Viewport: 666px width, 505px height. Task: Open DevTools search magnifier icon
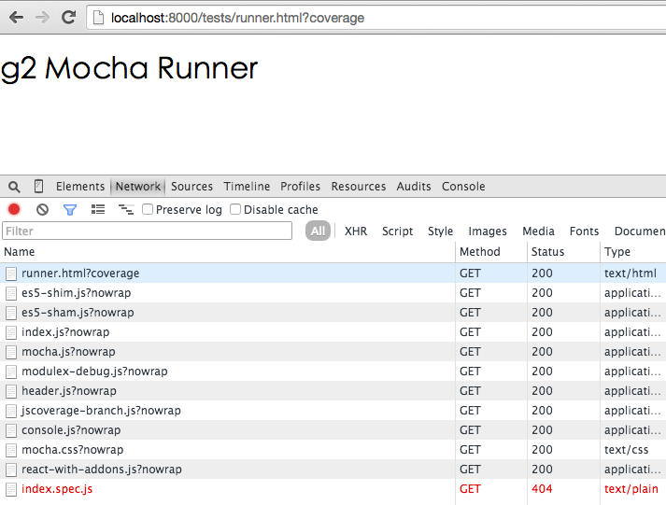[x=14, y=187]
